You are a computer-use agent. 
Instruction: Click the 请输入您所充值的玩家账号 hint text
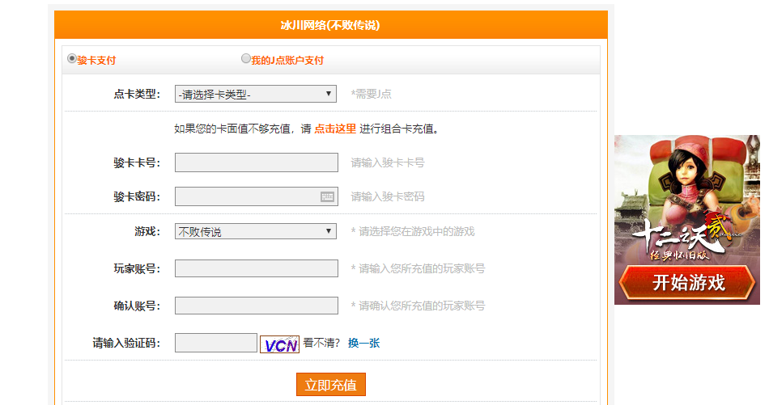pyautogui.click(x=418, y=268)
